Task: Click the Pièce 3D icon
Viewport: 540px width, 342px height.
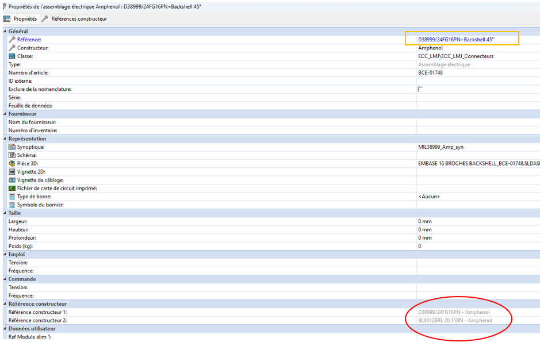Action: pyautogui.click(x=12, y=164)
